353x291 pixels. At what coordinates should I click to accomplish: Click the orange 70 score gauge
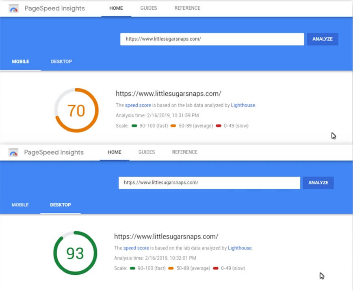pyautogui.click(x=76, y=110)
